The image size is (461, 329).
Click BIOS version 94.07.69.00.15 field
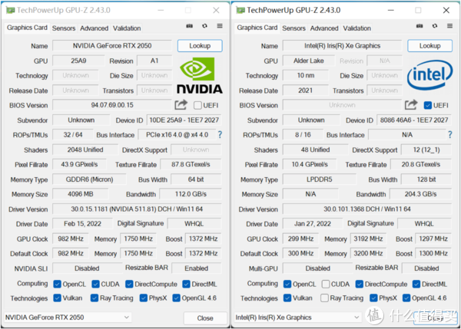112,105
